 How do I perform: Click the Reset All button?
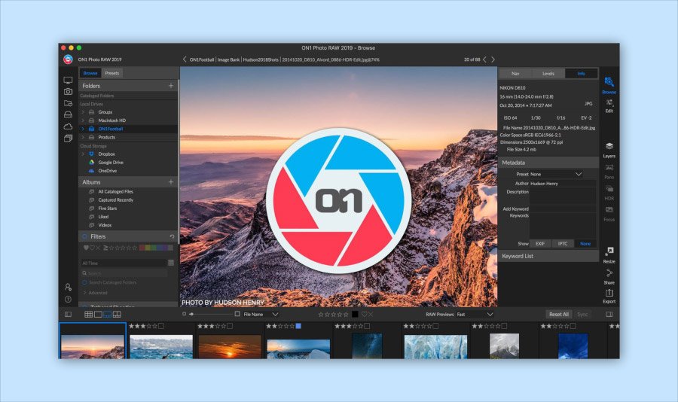[x=559, y=314]
